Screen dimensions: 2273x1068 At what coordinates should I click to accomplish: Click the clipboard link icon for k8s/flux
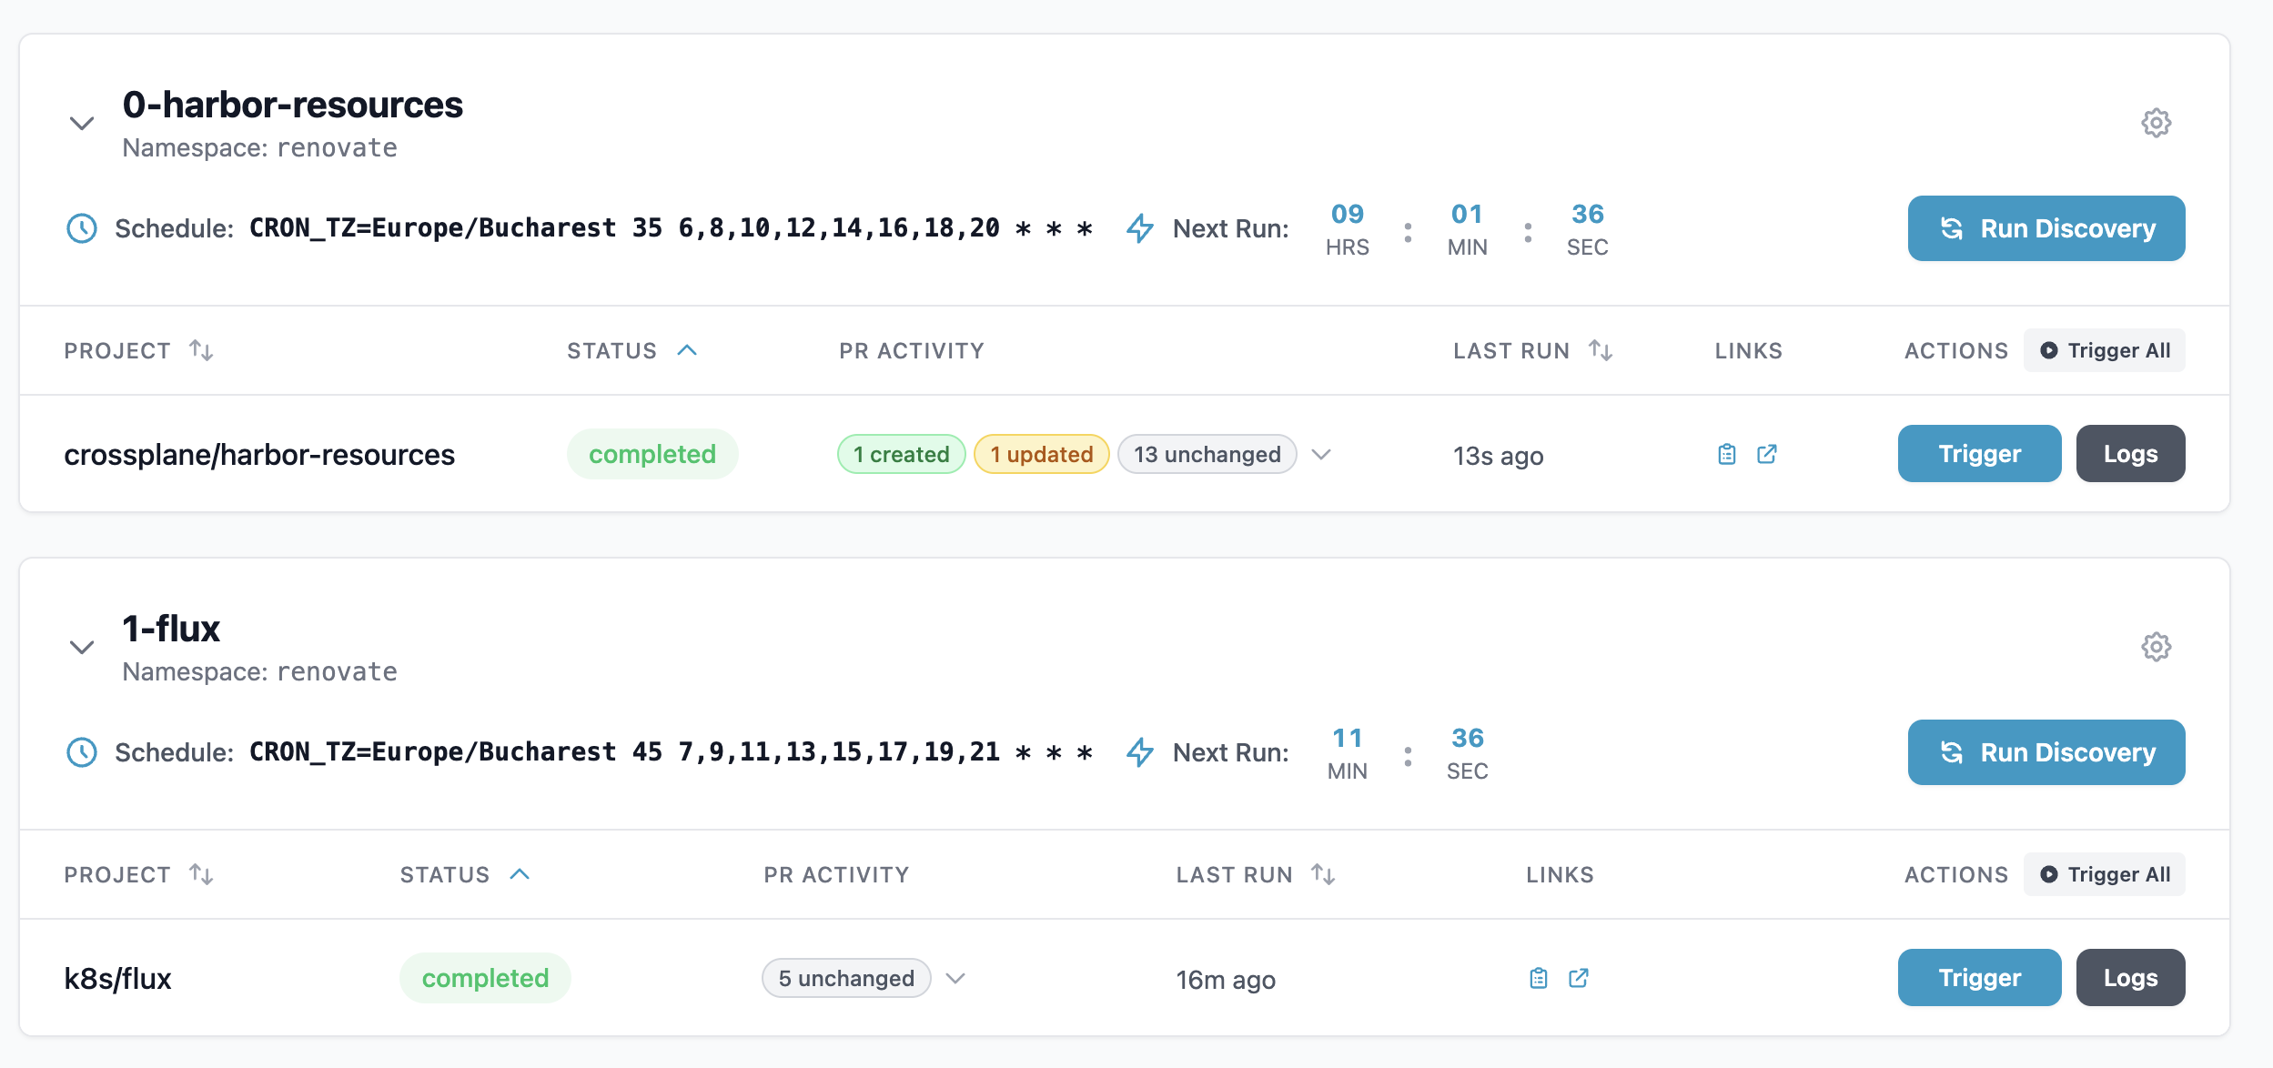click(x=1540, y=978)
